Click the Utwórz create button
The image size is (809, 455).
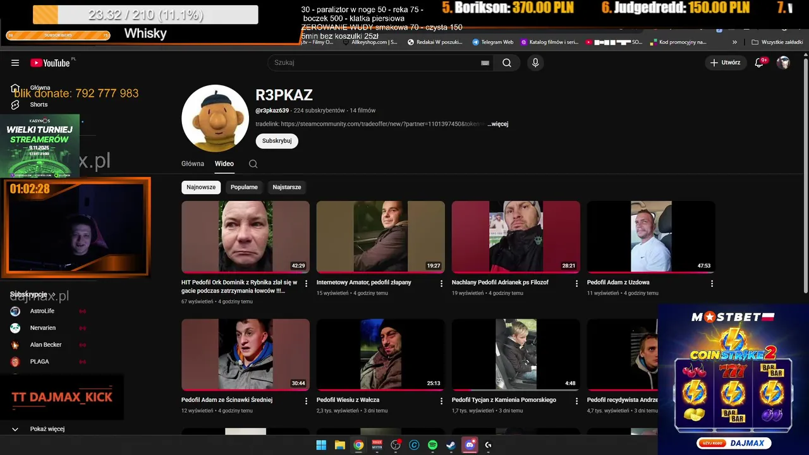tap(725, 63)
